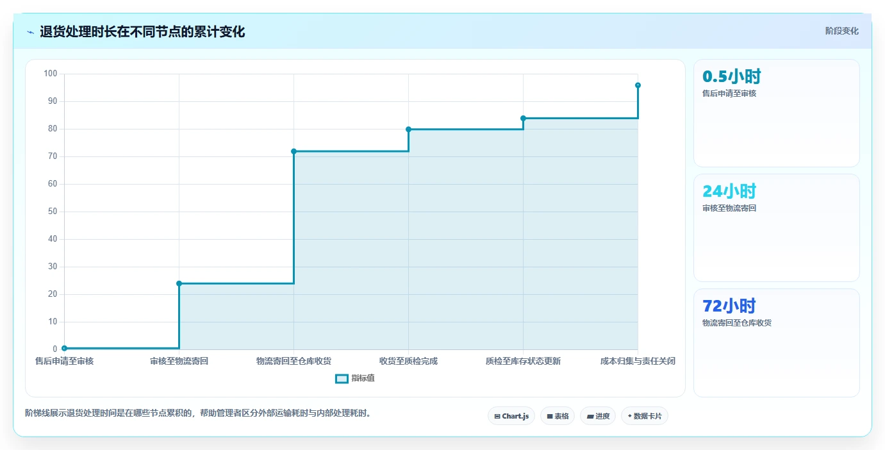Toggle the 指标值 legend item
The image size is (885, 450).
pyautogui.click(x=355, y=378)
